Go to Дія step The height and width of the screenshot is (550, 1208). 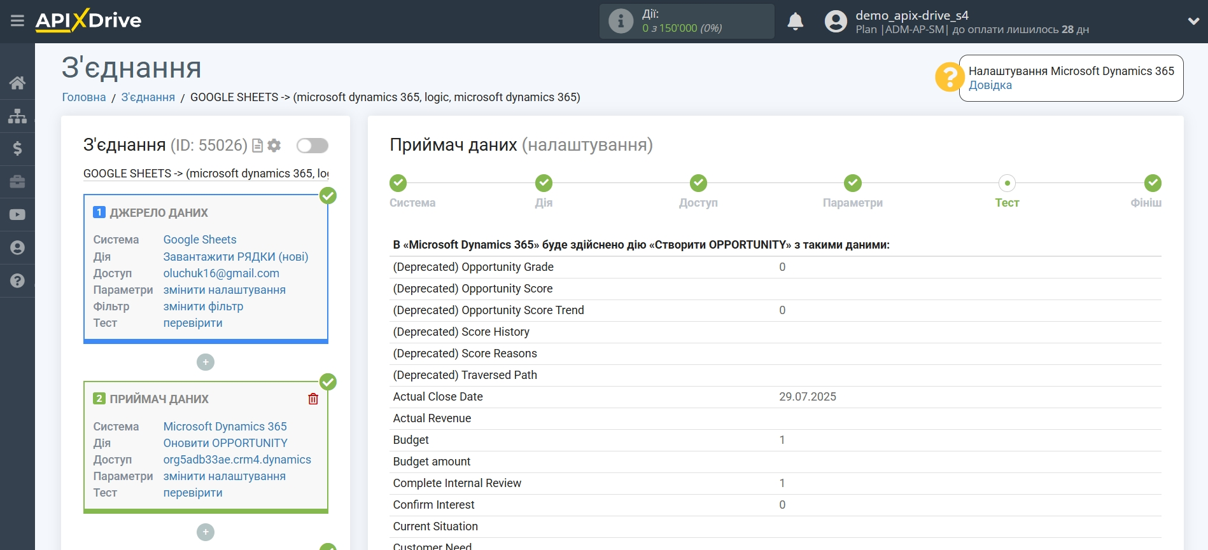coord(544,183)
